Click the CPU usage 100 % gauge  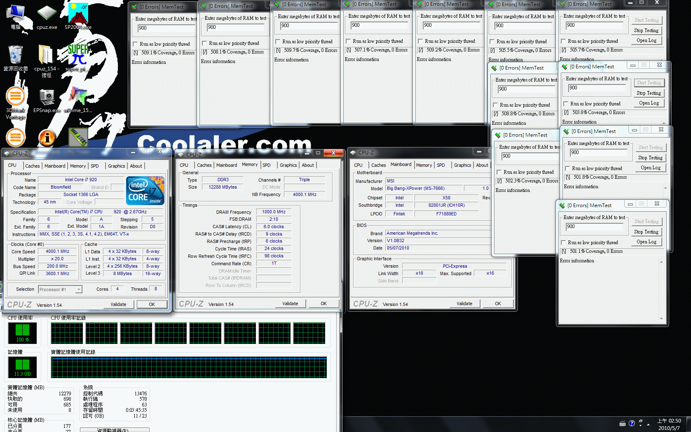pos(22,333)
